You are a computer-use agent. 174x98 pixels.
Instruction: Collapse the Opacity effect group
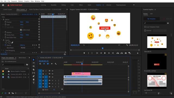(2, 40)
